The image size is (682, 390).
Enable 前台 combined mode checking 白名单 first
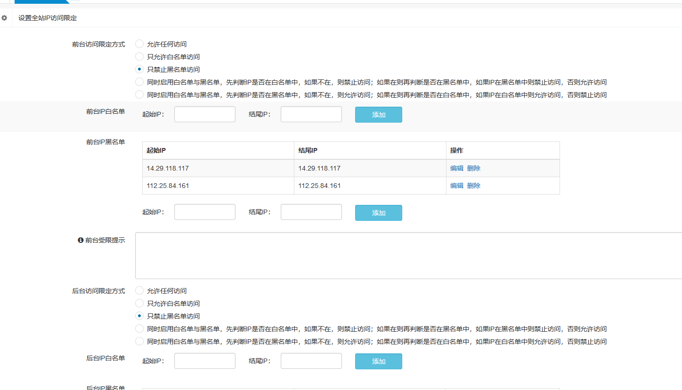(139, 82)
